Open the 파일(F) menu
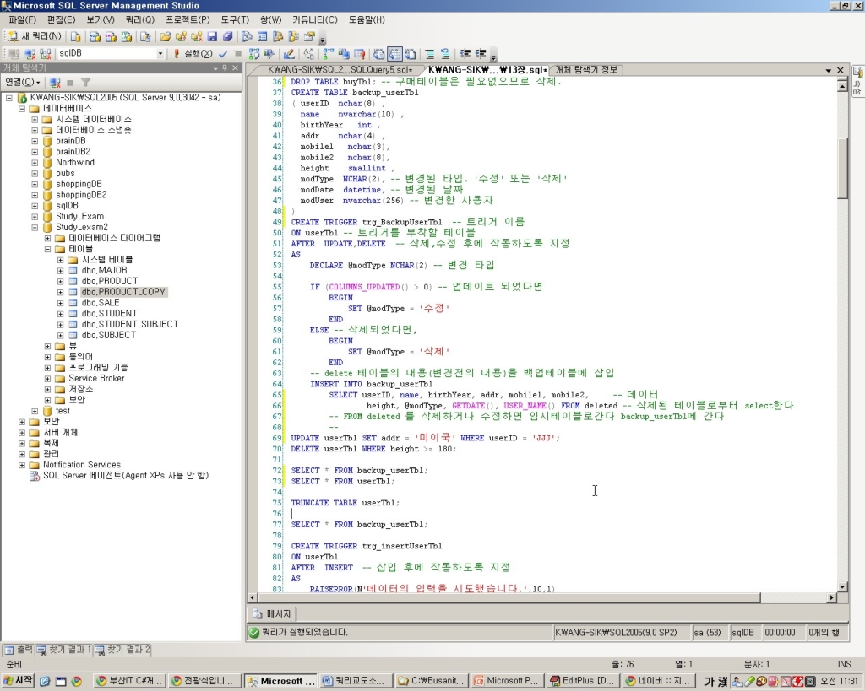 tap(23, 20)
